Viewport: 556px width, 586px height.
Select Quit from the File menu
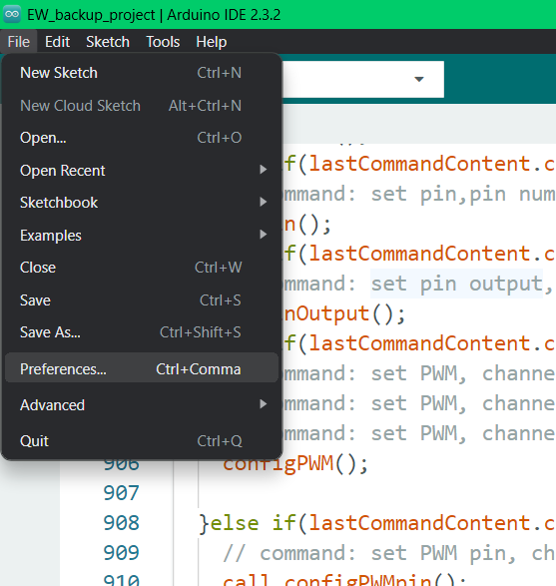pyautogui.click(x=141, y=441)
